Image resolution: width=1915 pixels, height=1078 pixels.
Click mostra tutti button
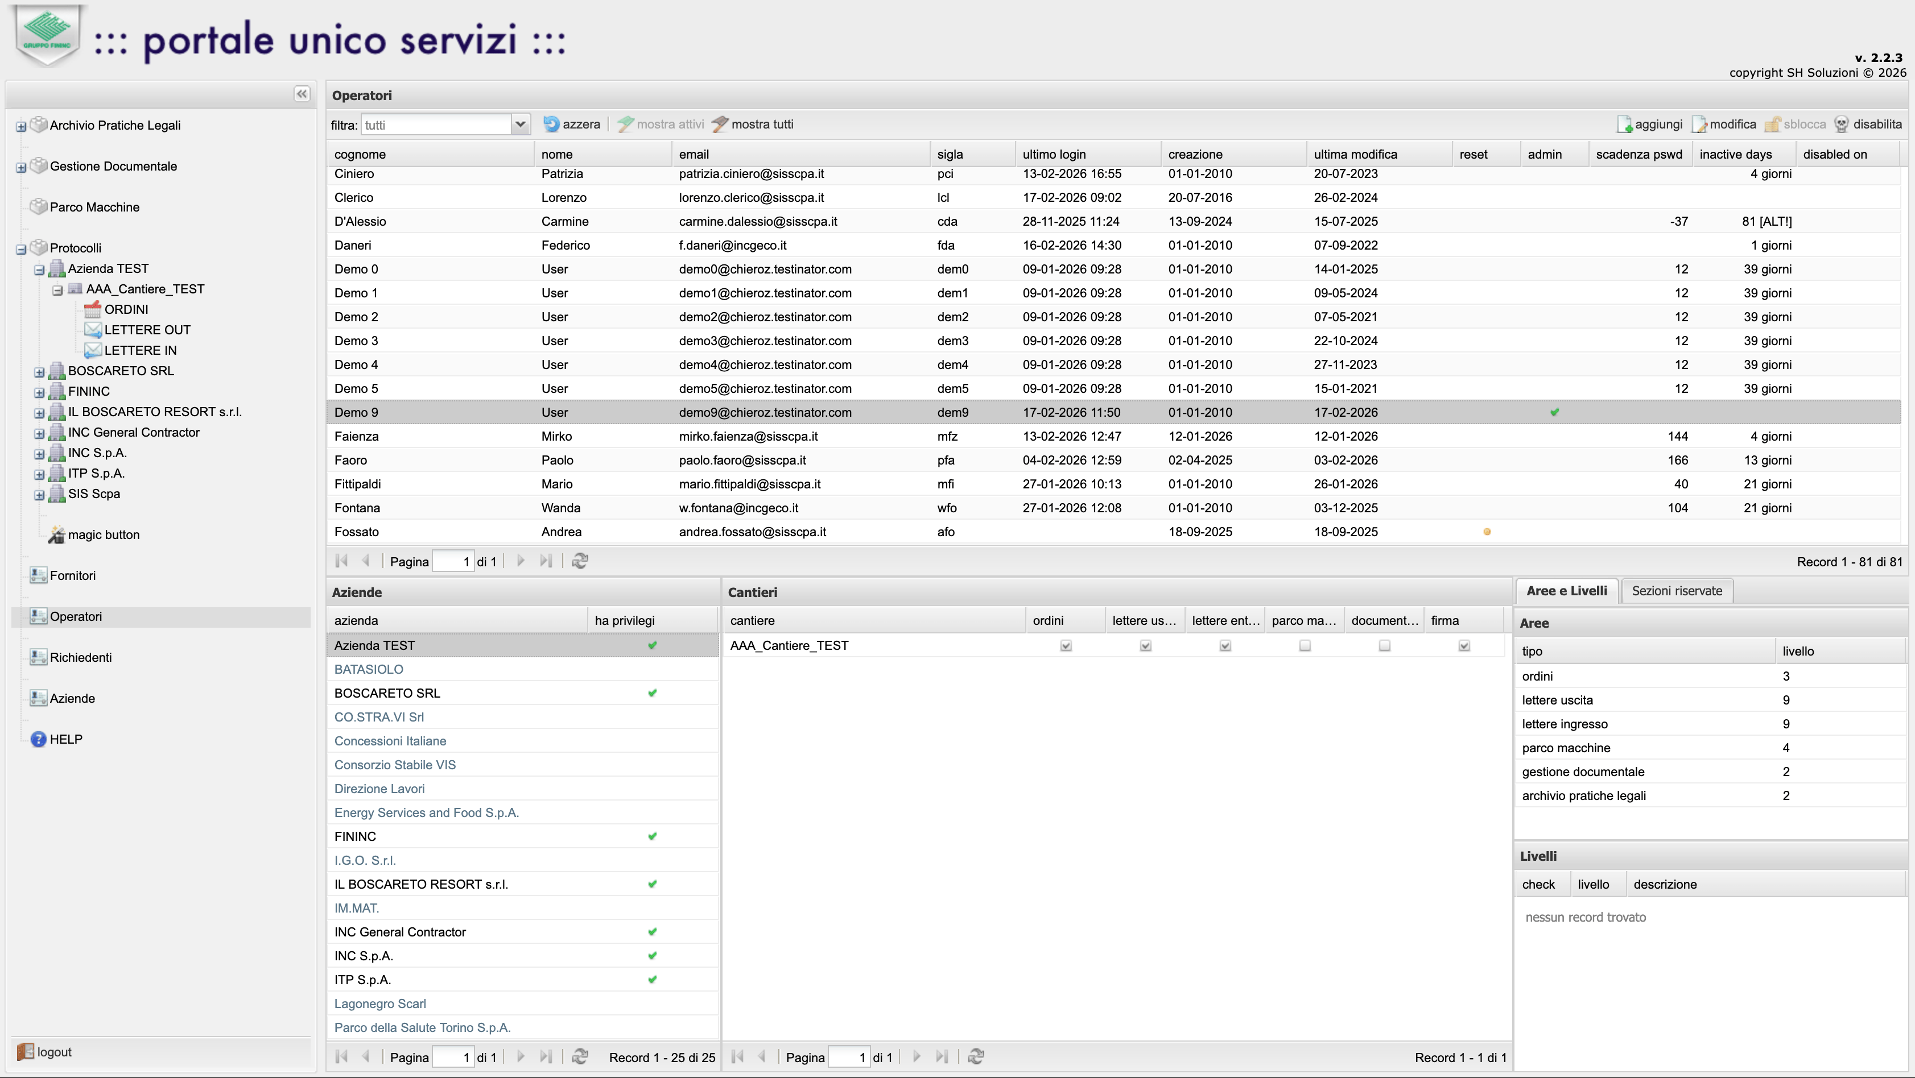tap(752, 124)
